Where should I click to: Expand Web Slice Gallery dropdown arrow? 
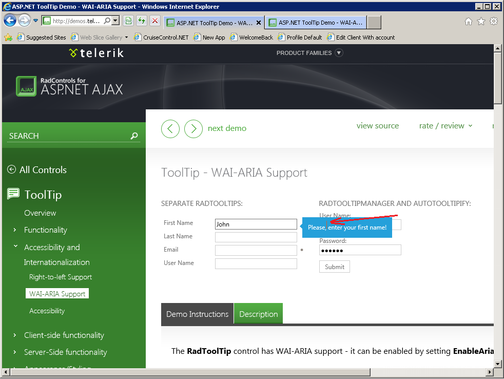[x=126, y=37]
